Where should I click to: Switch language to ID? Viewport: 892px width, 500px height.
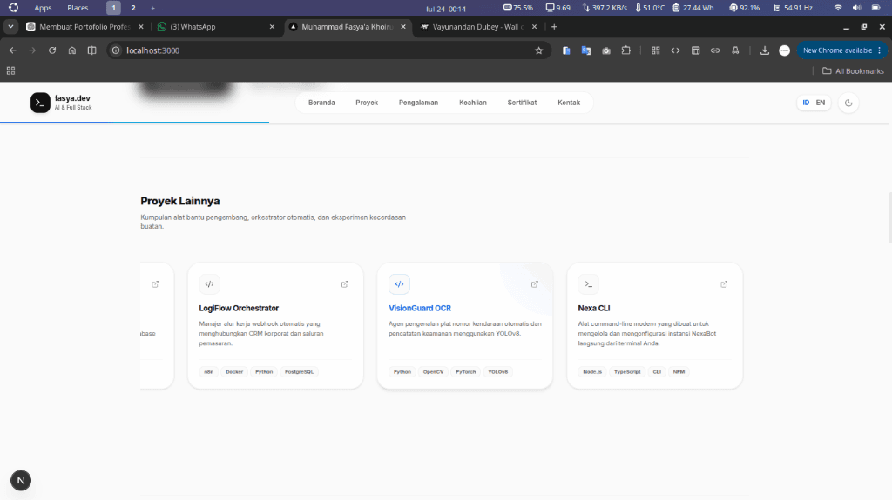point(806,103)
